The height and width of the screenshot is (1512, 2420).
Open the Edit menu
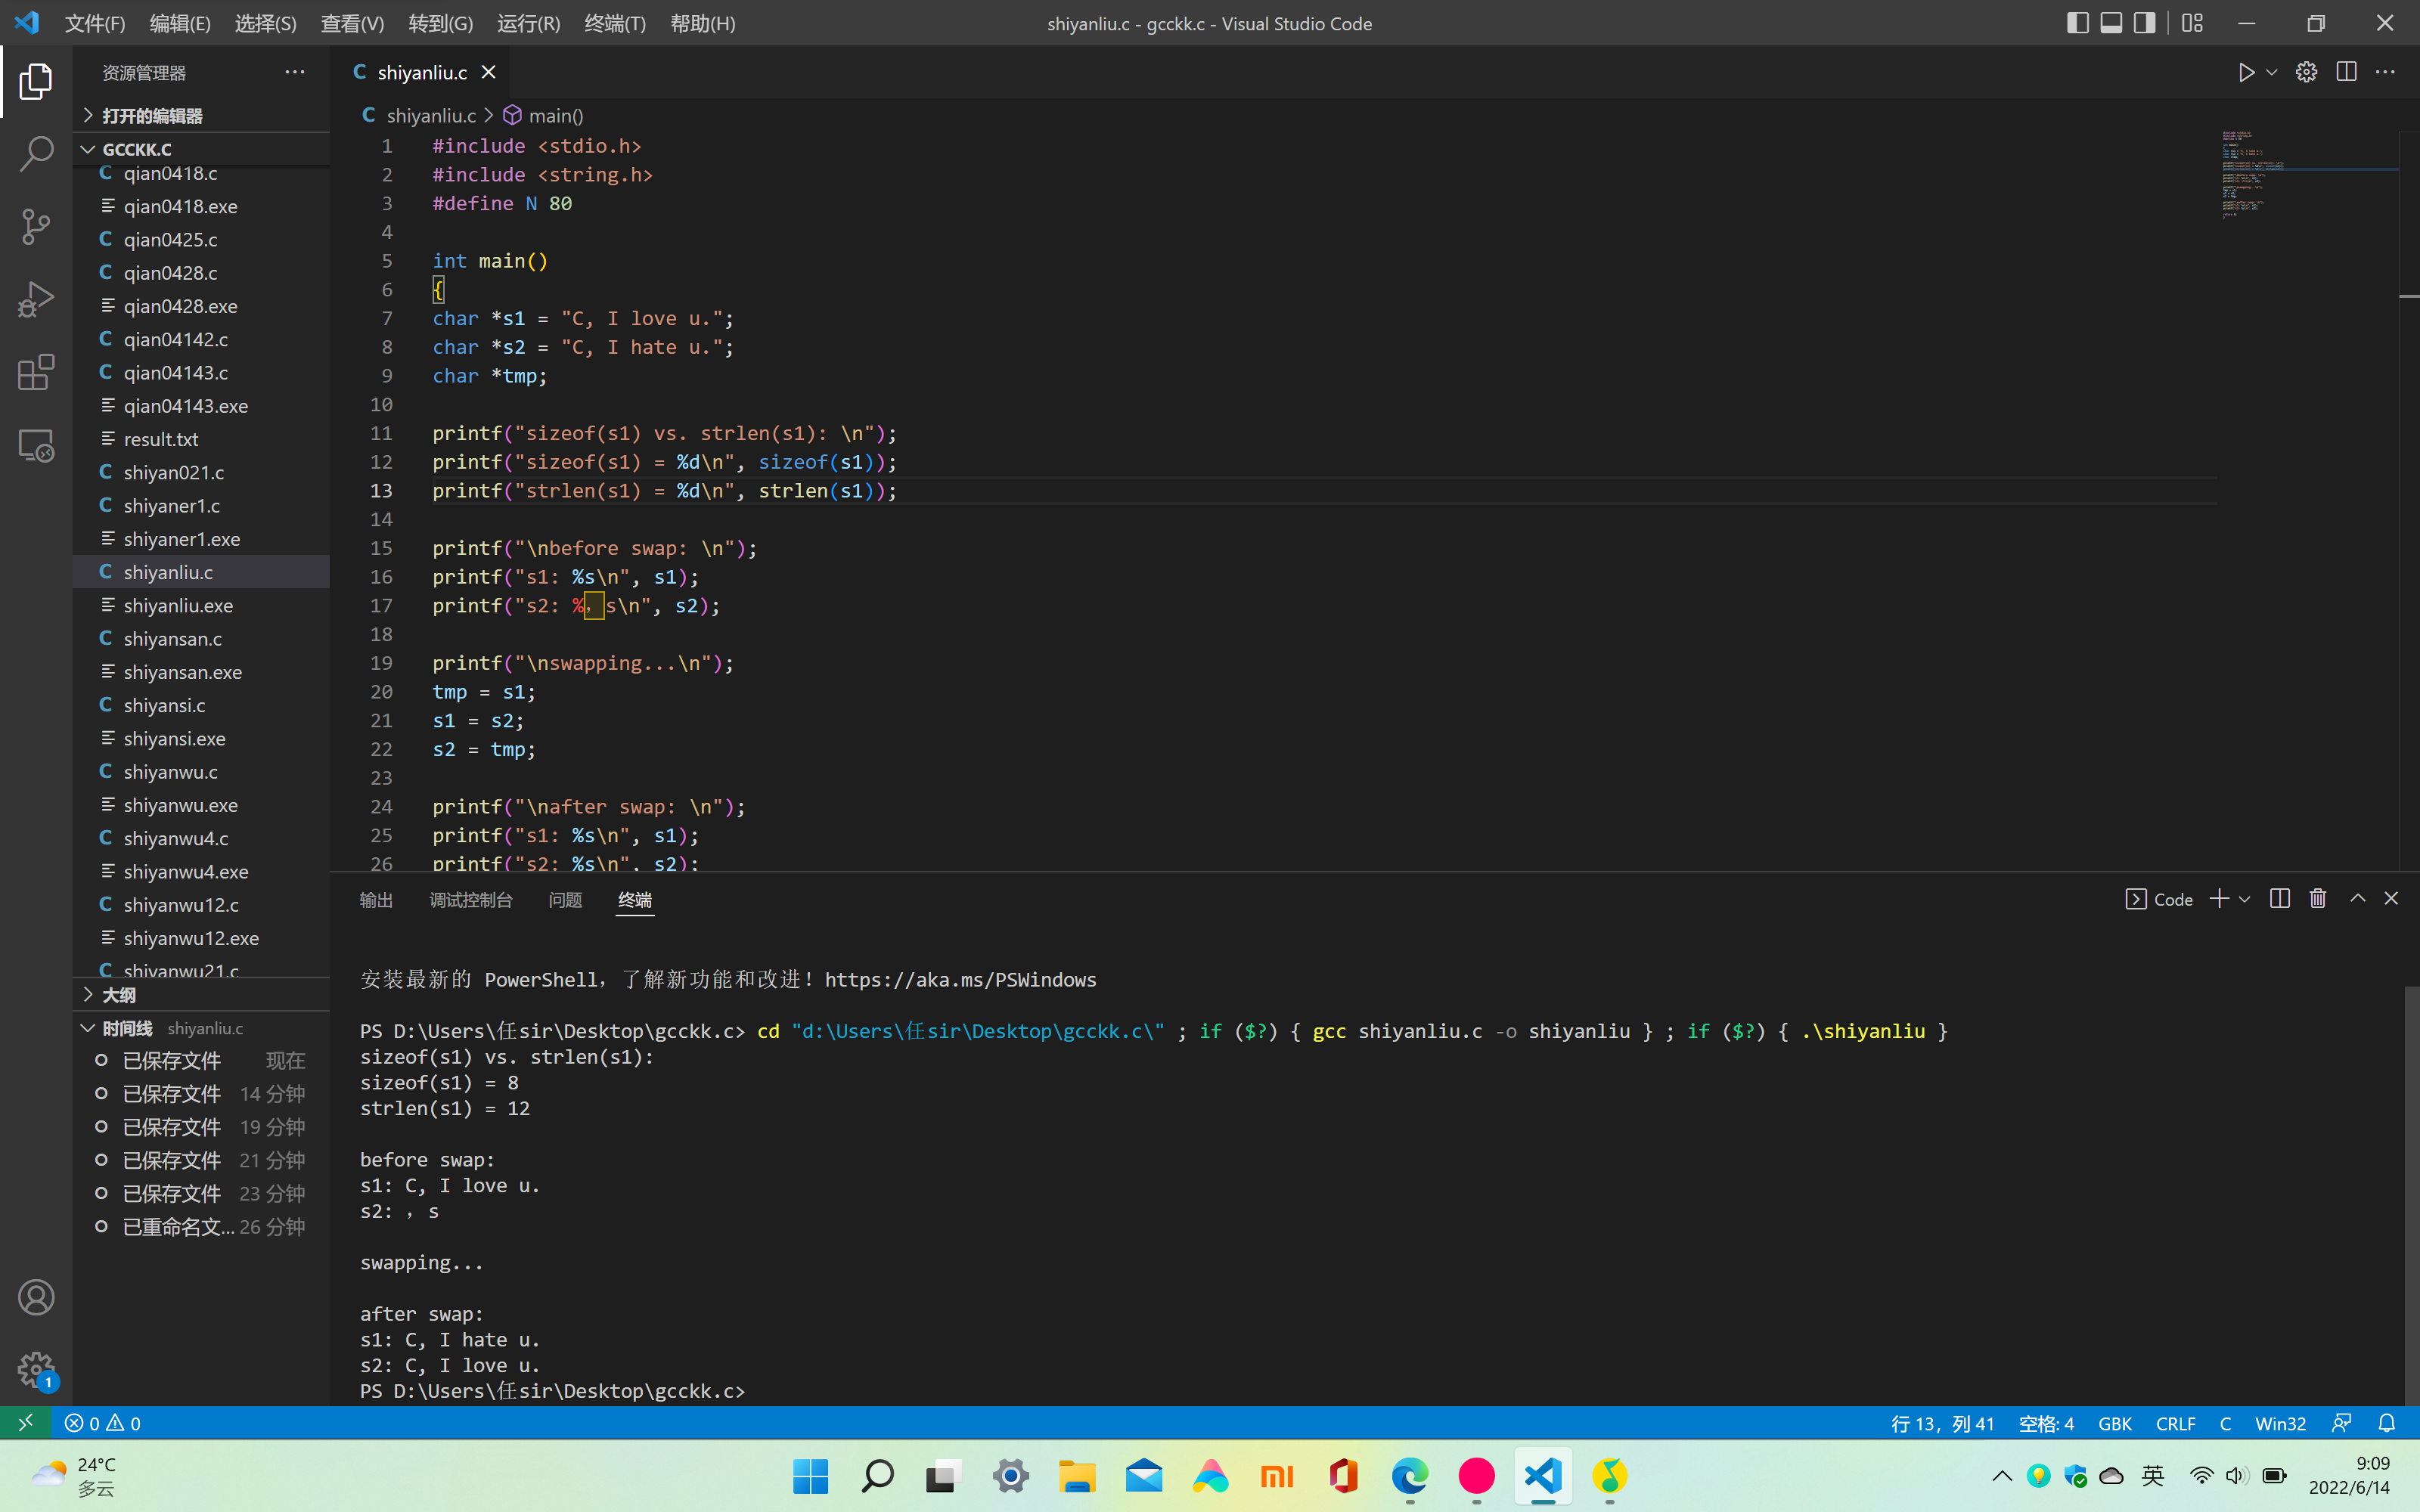180,23
